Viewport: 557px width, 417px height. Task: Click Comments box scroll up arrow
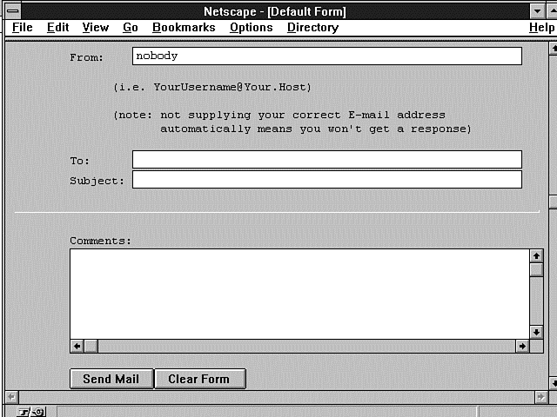click(536, 256)
